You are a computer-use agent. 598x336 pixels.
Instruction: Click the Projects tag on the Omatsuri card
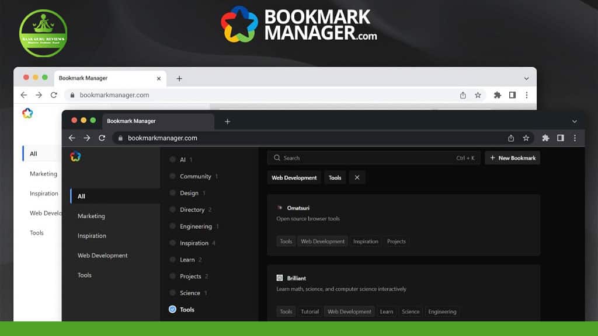click(397, 241)
